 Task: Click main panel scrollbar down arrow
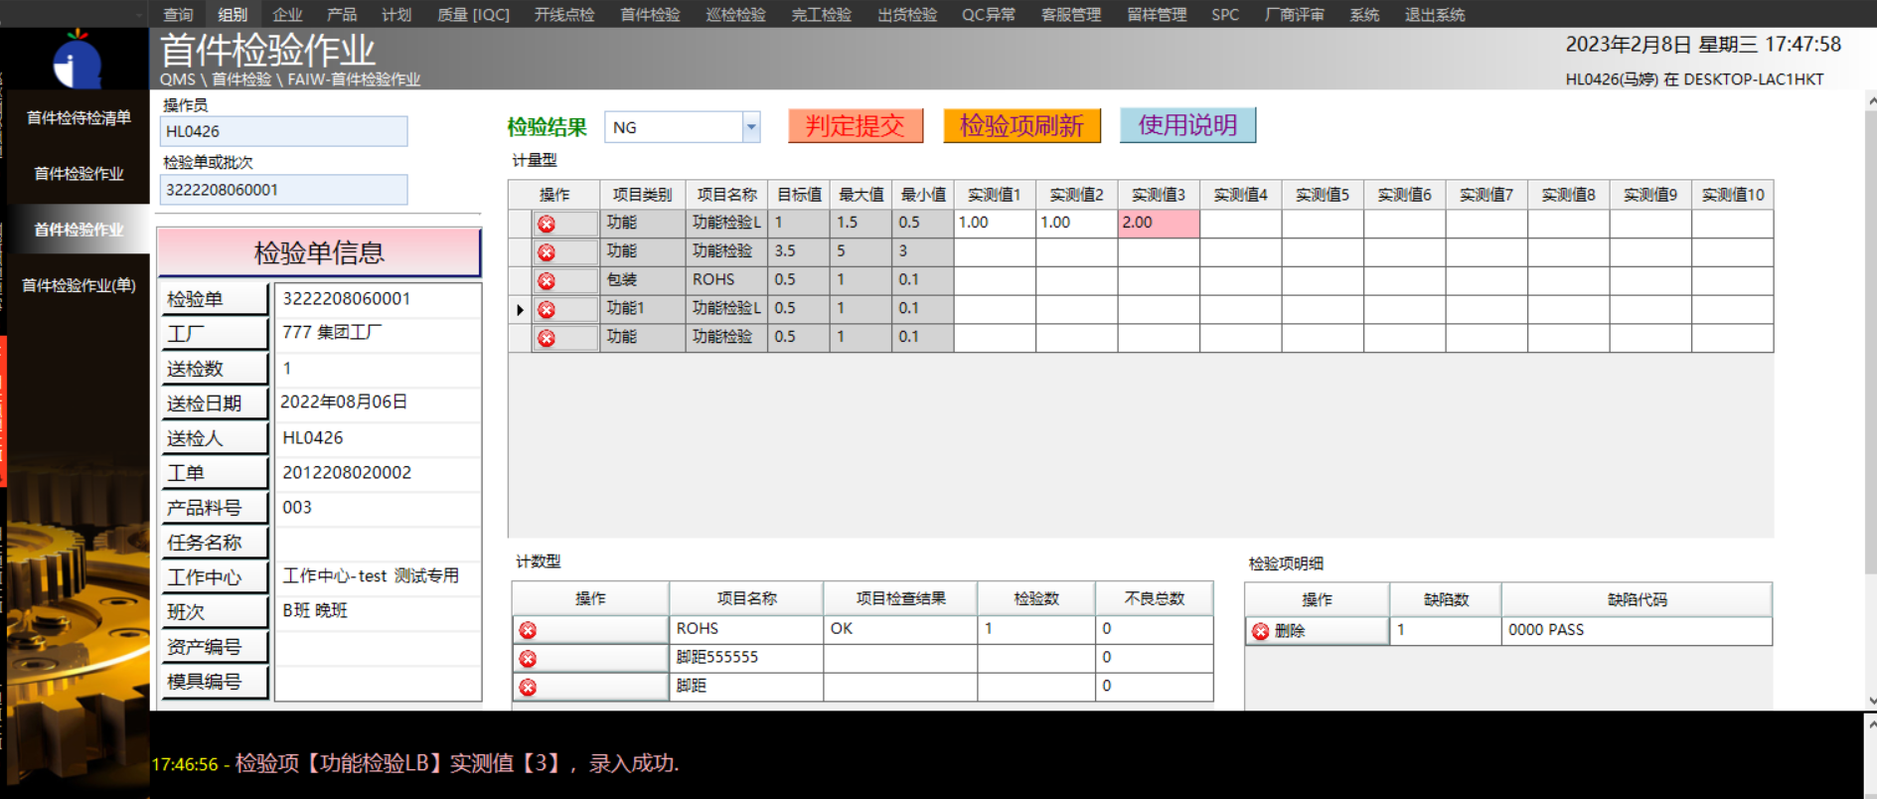click(1871, 701)
